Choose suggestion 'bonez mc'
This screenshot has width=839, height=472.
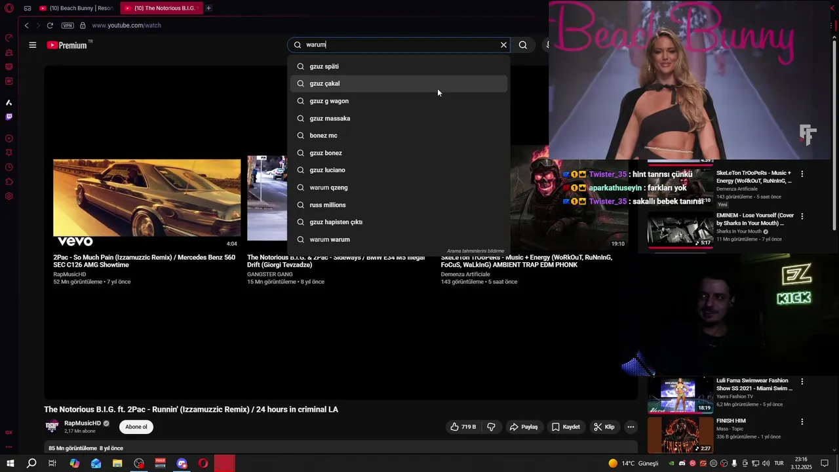[399, 135]
